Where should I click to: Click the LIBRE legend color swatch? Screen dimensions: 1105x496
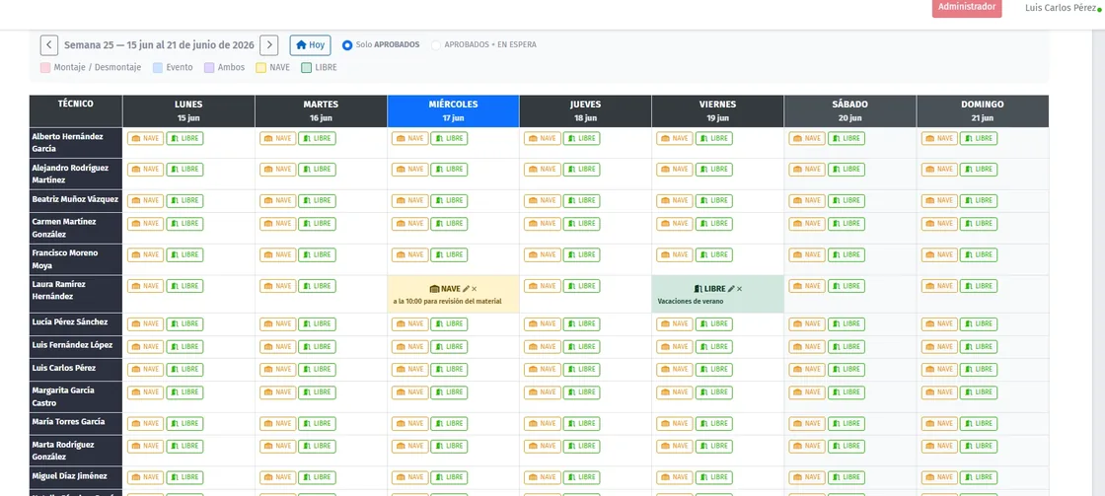coord(307,68)
